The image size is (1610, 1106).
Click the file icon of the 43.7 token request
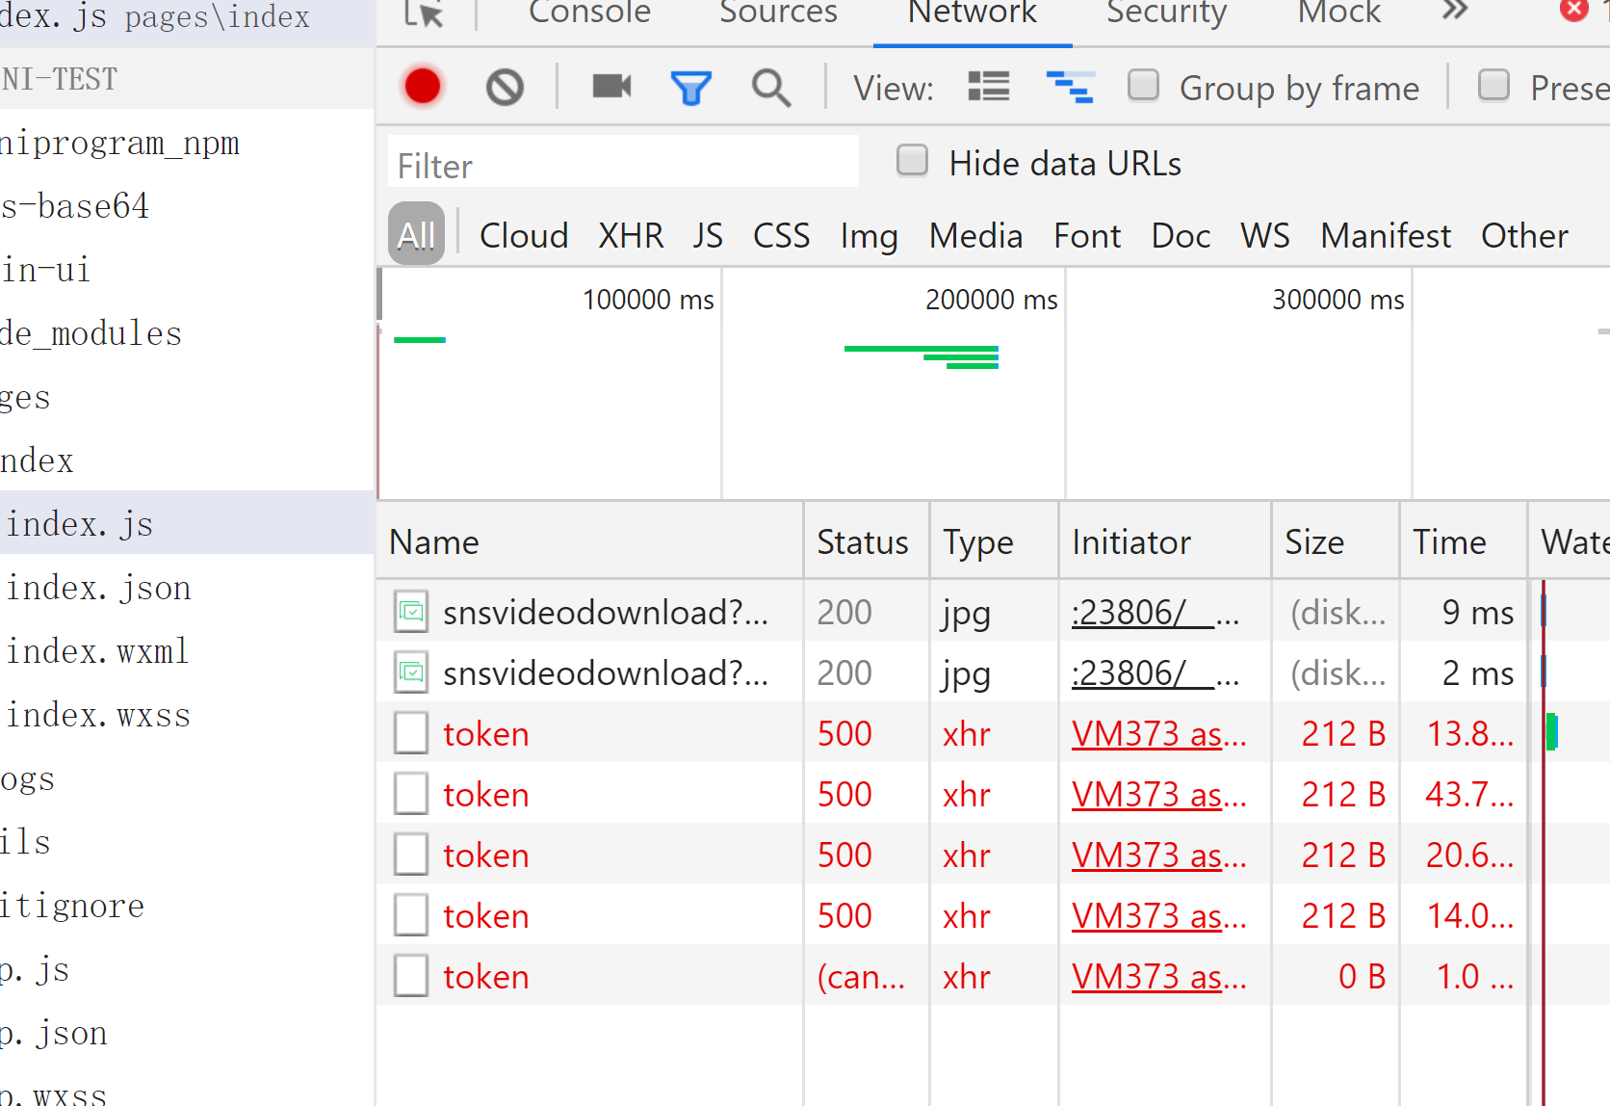click(x=411, y=794)
